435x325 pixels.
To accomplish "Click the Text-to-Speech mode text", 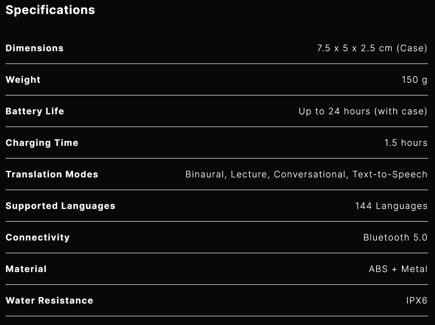I will click(x=390, y=174).
